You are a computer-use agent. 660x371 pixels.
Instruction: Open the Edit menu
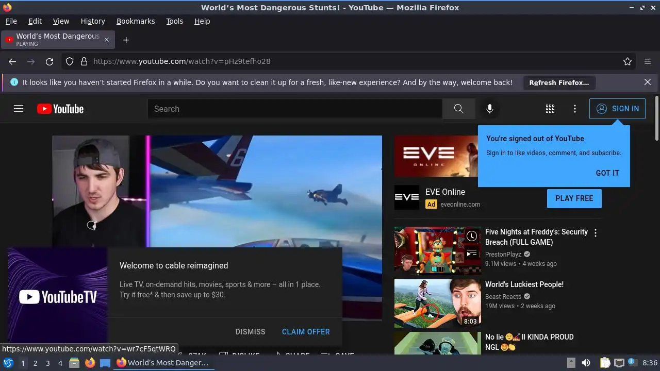pyautogui.click(x=35, y=21)
